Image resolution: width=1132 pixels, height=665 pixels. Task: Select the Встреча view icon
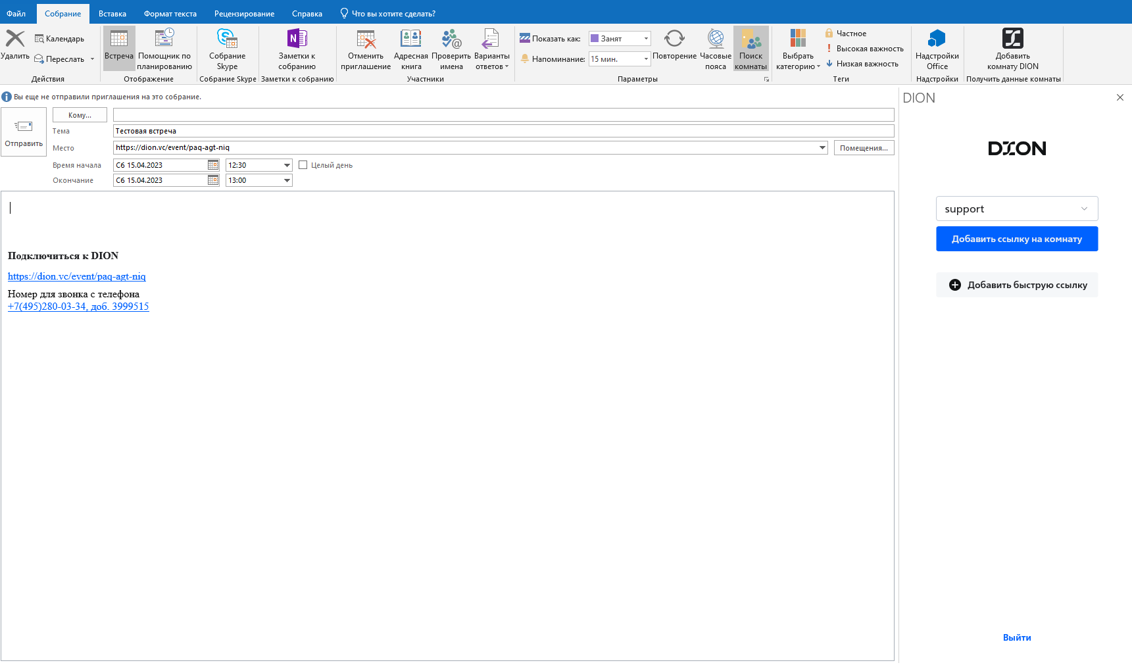point(119,47)
